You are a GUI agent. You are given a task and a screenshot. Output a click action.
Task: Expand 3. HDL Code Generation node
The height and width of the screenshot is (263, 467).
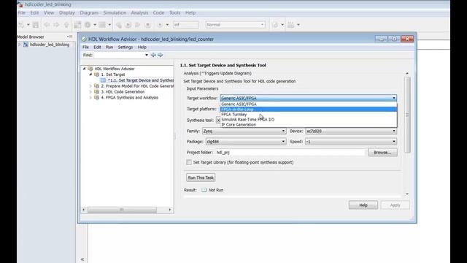coord(90,92)
